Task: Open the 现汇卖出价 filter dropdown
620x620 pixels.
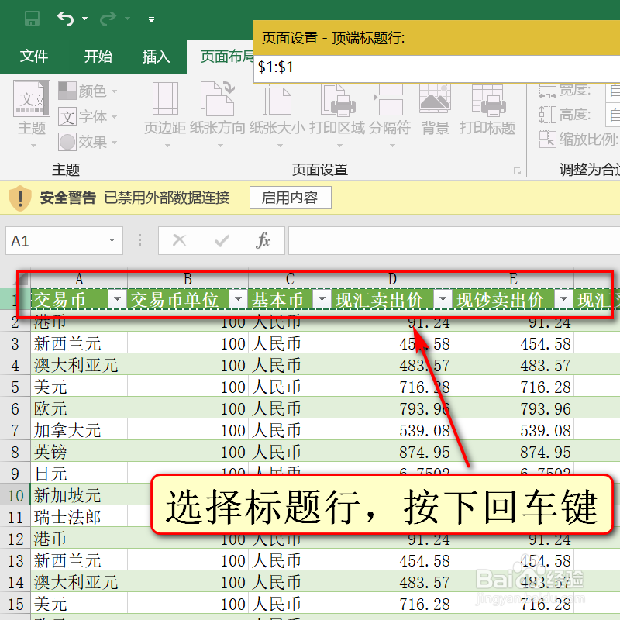Action: pyautogui.click(x=443, y=298)
